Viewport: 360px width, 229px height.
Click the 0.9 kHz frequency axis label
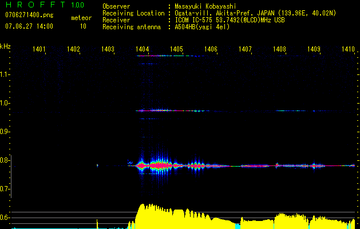pyautogui.click(x=5, y=132)
